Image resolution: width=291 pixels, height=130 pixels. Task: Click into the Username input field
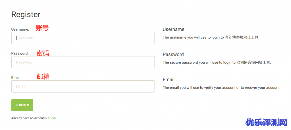pos(83,38)
